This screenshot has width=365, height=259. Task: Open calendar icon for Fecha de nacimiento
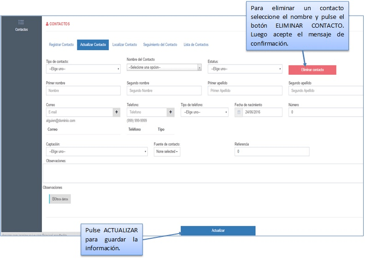click(x=239, y=112)
